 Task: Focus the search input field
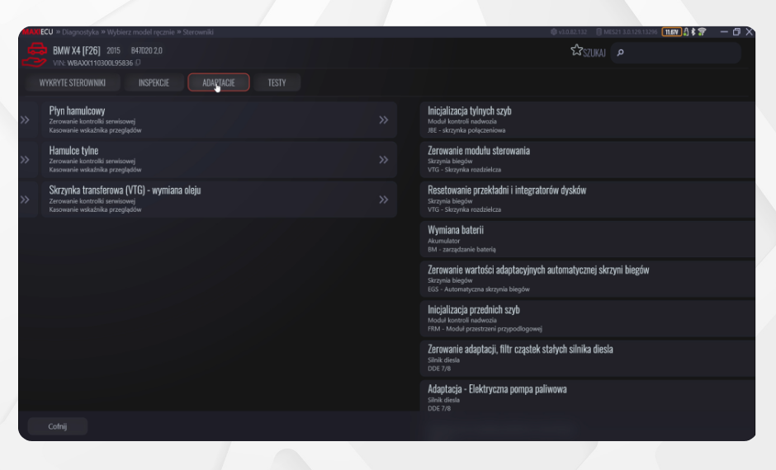point(676,53)
